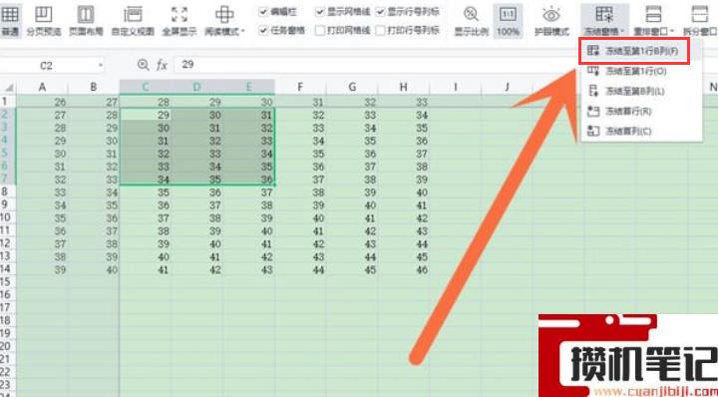
Task: Choose Freeze to row 1 (O)
Action: point(641,71)
